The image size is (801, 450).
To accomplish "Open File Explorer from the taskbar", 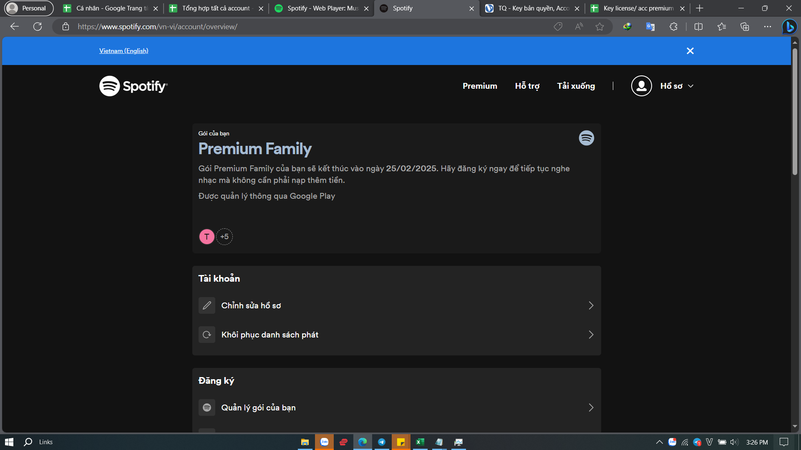I will [x=305, y=442].
